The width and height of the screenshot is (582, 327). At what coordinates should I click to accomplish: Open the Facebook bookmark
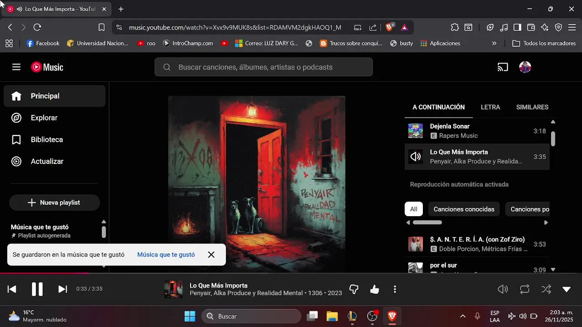pyautogui.click(x=43, y=44)
